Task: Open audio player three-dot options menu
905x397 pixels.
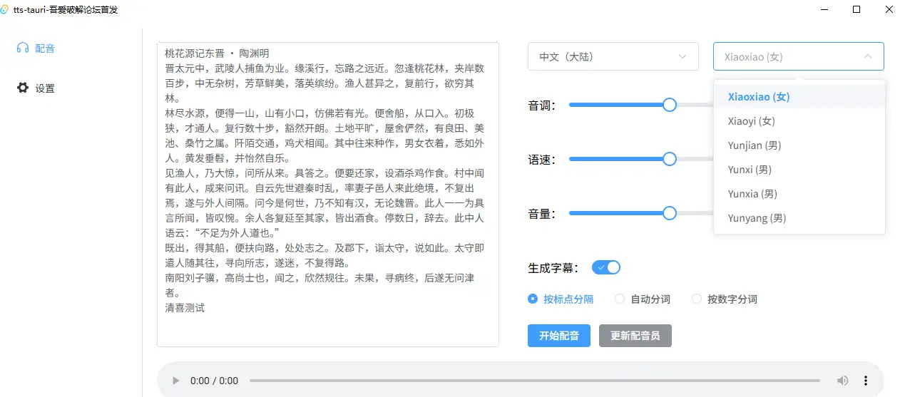Action: click(x=866, y=381)
